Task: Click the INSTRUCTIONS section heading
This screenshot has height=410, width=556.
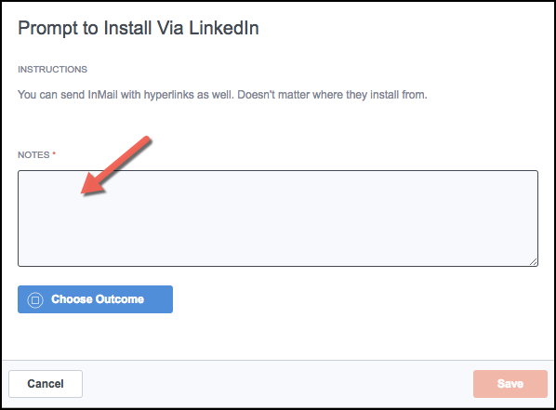Action: tap(52, 69)
